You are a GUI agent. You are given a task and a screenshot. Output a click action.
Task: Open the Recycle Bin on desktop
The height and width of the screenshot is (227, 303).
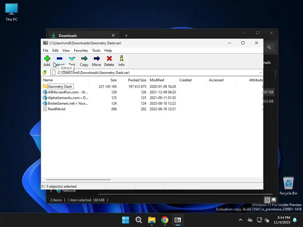(288, 186)
